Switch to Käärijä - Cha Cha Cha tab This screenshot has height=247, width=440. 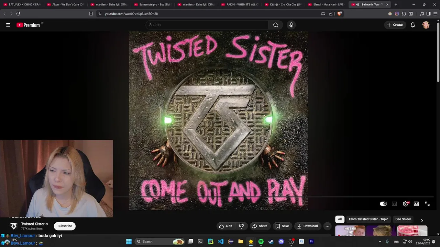point(284,4)
